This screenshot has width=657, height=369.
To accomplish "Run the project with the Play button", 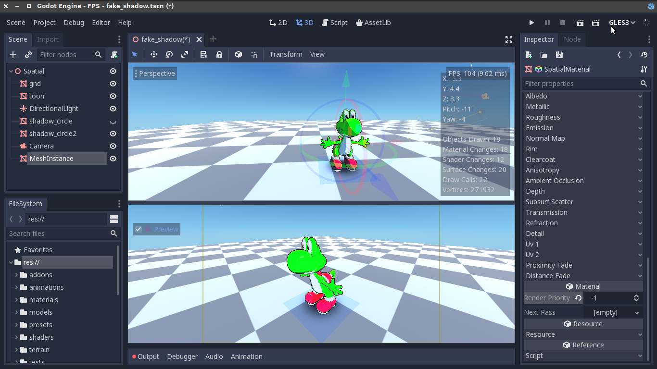I will [x=531, y=22].
